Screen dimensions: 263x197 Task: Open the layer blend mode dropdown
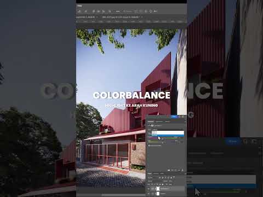[x=155, y=181]
